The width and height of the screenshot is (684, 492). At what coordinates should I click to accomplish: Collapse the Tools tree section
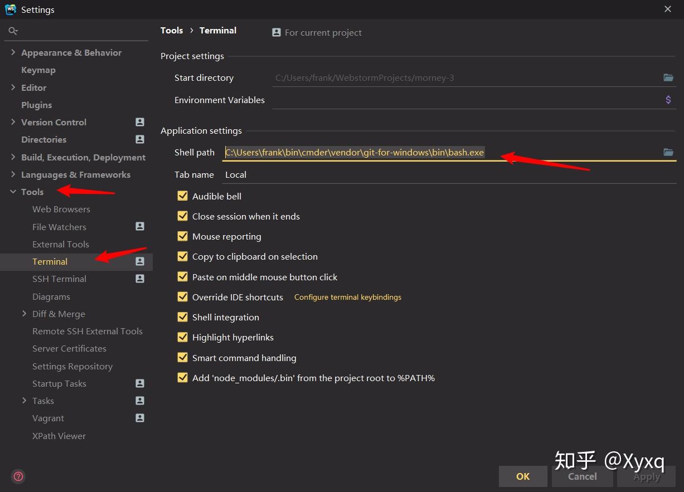click(x=13, y=192)
